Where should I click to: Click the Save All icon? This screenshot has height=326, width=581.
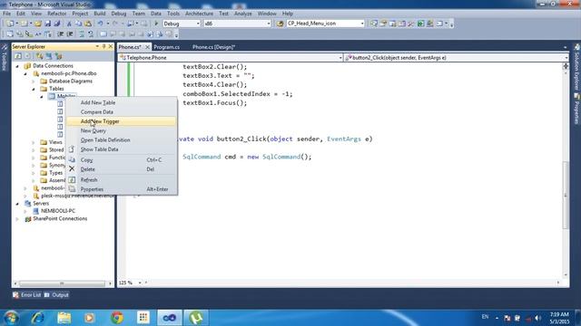(56, 24)
